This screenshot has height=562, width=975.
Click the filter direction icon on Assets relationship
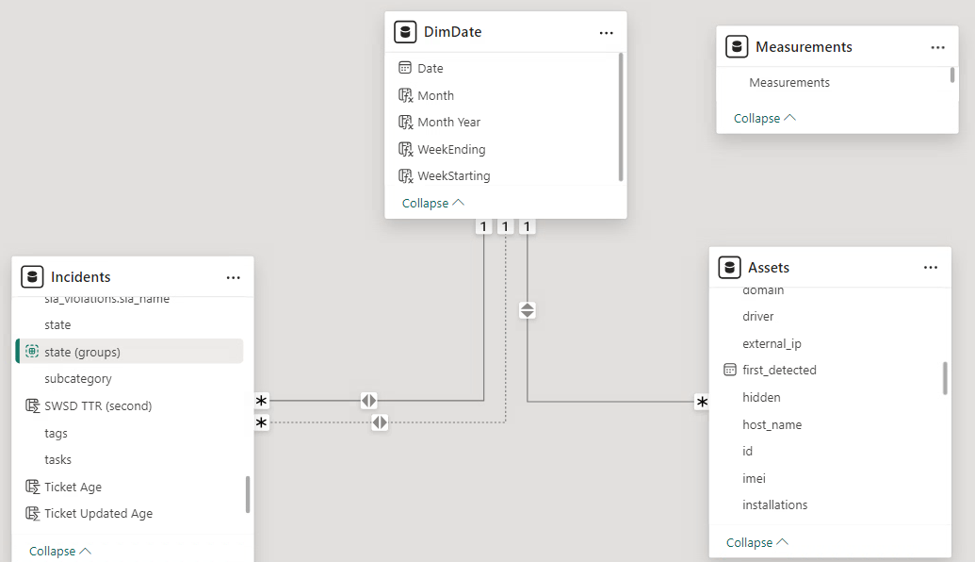(x=528, y=310)
